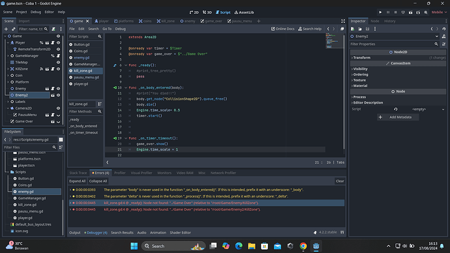Expand the Labels node
The image size is (450, 253).
[x=8, y=102]
